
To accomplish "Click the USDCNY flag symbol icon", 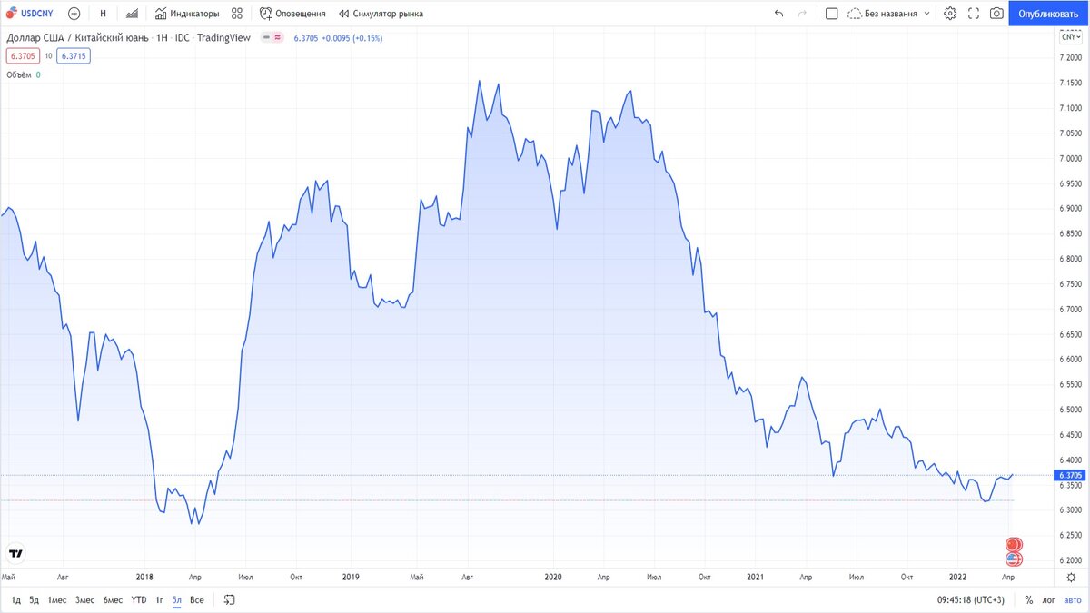I will pos(12,14).
